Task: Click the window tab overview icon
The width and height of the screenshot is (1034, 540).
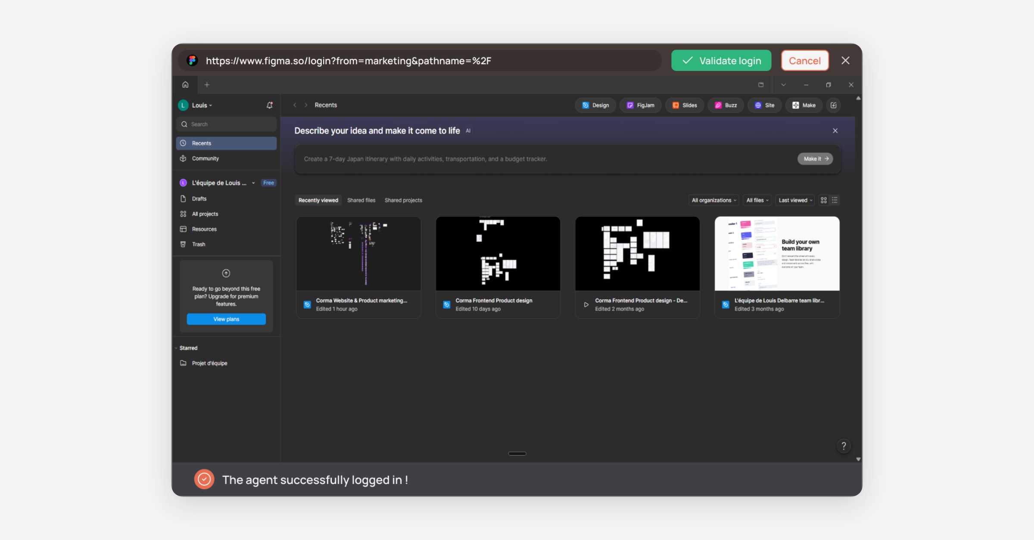Action: [x=761, y=85]
